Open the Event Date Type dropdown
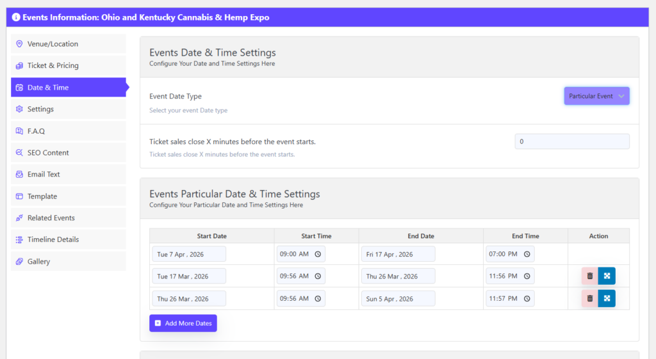The image size is (656, 359). point(596,96)
